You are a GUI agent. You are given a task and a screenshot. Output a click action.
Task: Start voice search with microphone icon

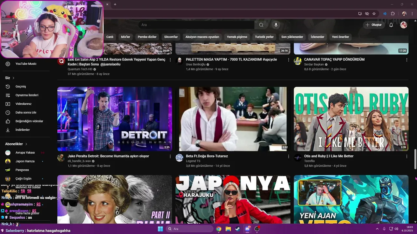(276, 25)
